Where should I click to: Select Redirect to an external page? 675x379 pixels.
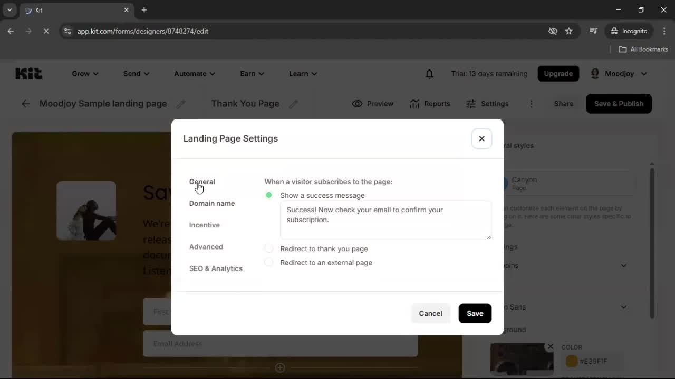[x=269, y=262]
